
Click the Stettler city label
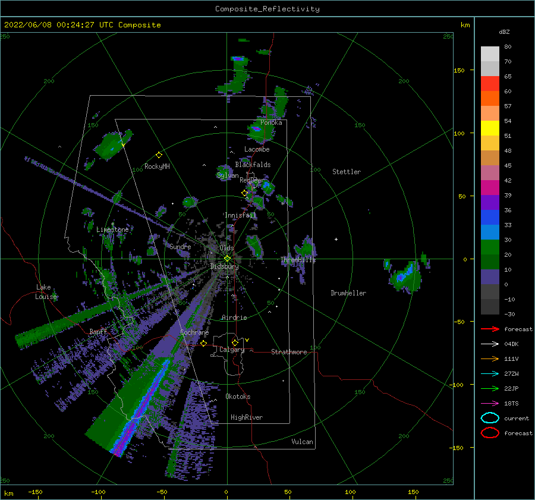pos(347,172)
